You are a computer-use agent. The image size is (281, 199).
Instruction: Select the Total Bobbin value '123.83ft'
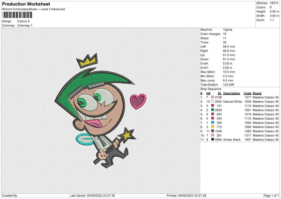pos(229,84)
